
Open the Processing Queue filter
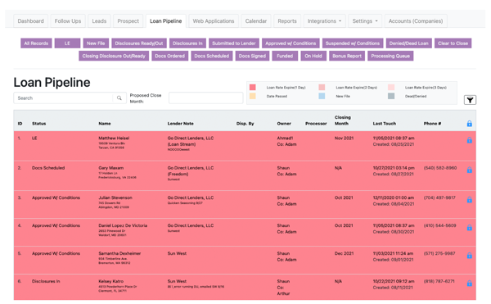[390, 56]
